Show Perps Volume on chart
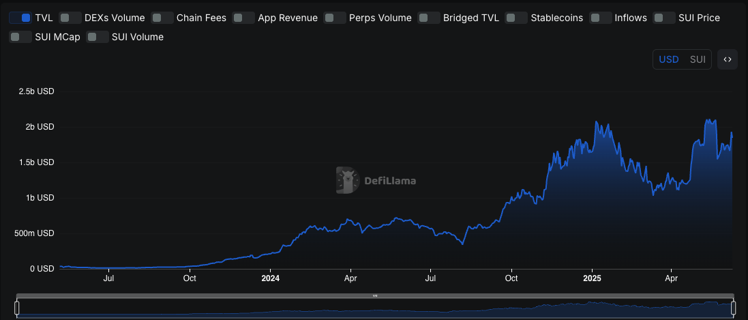 pyautogui.click(x=335, y=18)
